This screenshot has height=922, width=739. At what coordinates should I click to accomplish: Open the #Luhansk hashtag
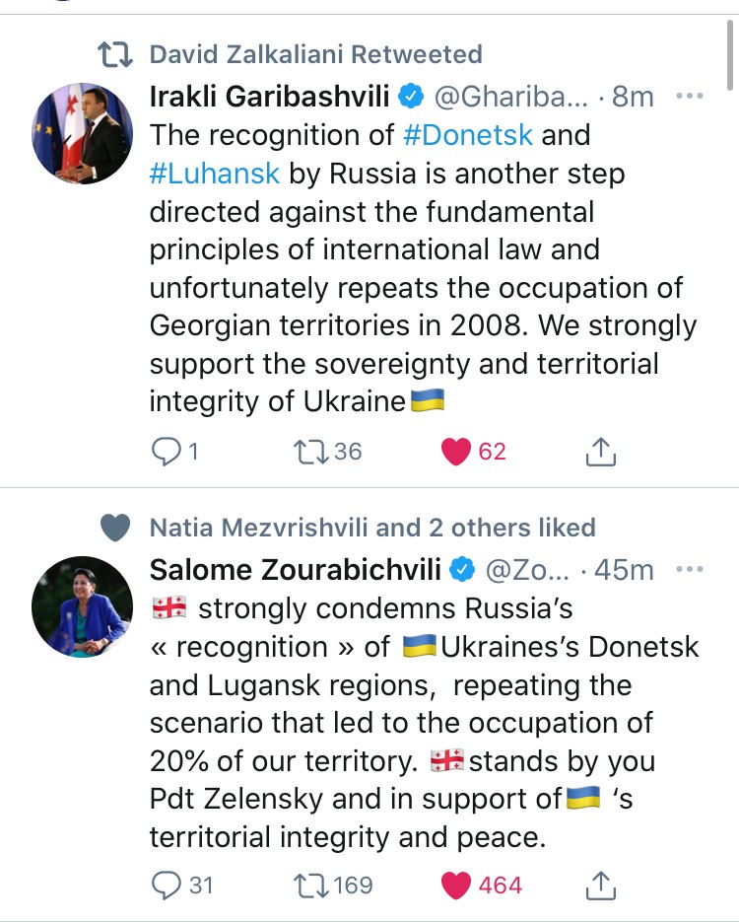click(215, 174)
